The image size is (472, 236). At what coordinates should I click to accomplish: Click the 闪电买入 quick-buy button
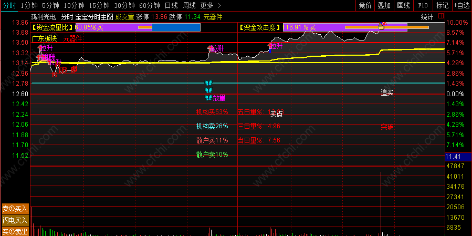pos(15,220)
